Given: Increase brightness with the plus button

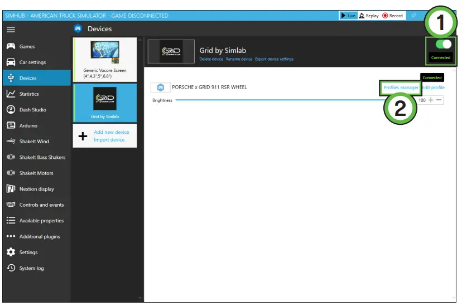Looking at the screenshot, I should click(x=431, y=100).
